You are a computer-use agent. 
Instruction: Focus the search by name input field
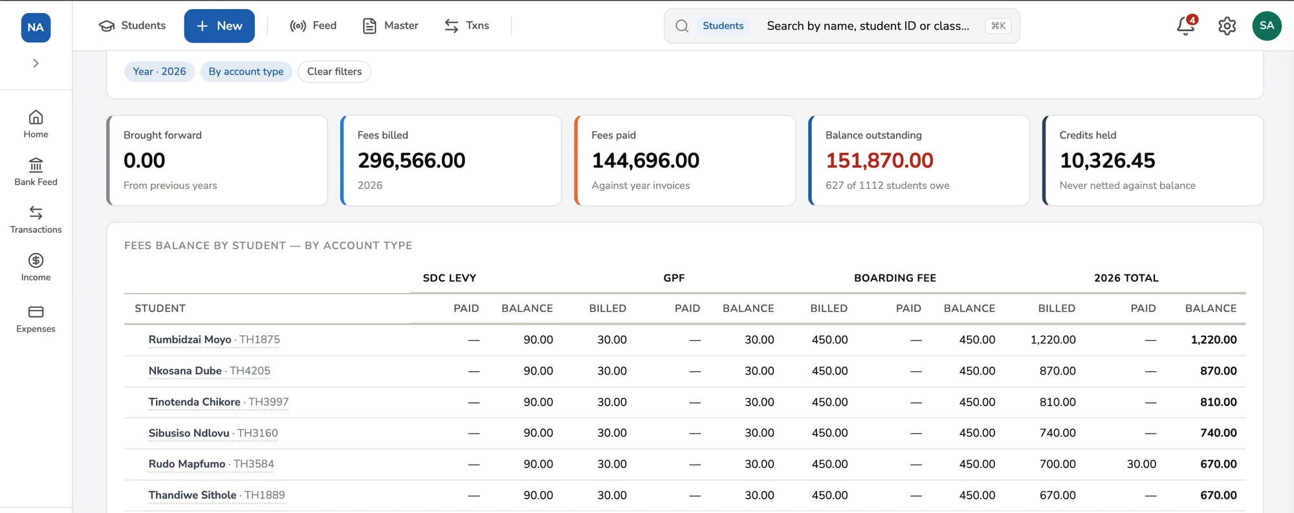pos(868,26)
